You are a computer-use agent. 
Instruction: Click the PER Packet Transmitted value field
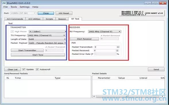pyautogui.click(x=105, y=47)
